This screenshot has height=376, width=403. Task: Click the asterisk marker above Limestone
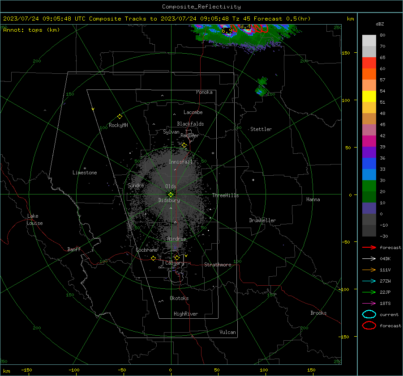click(x=85, y=169)
